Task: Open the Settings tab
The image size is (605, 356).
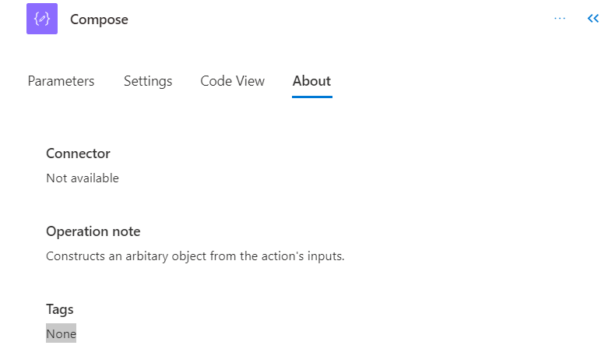Action: tap(148, 81)
